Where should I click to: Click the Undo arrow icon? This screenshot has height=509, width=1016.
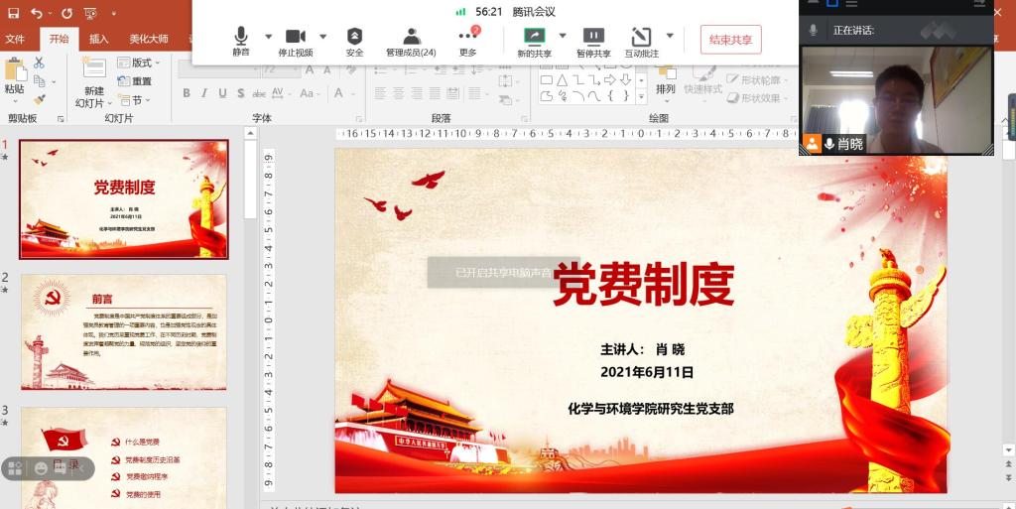tap(37, 13)
